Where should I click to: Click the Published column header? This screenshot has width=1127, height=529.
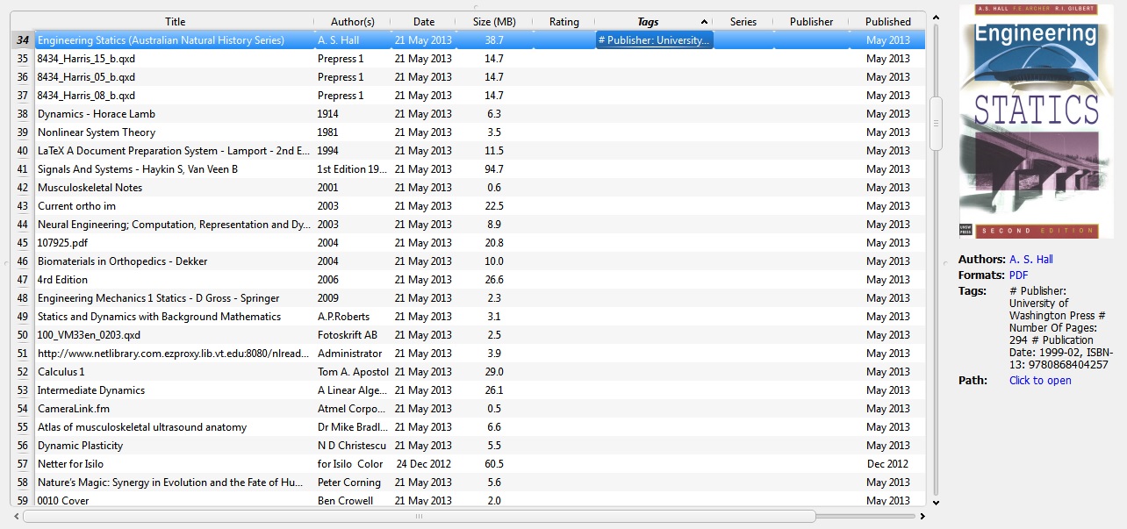(887, 22)
